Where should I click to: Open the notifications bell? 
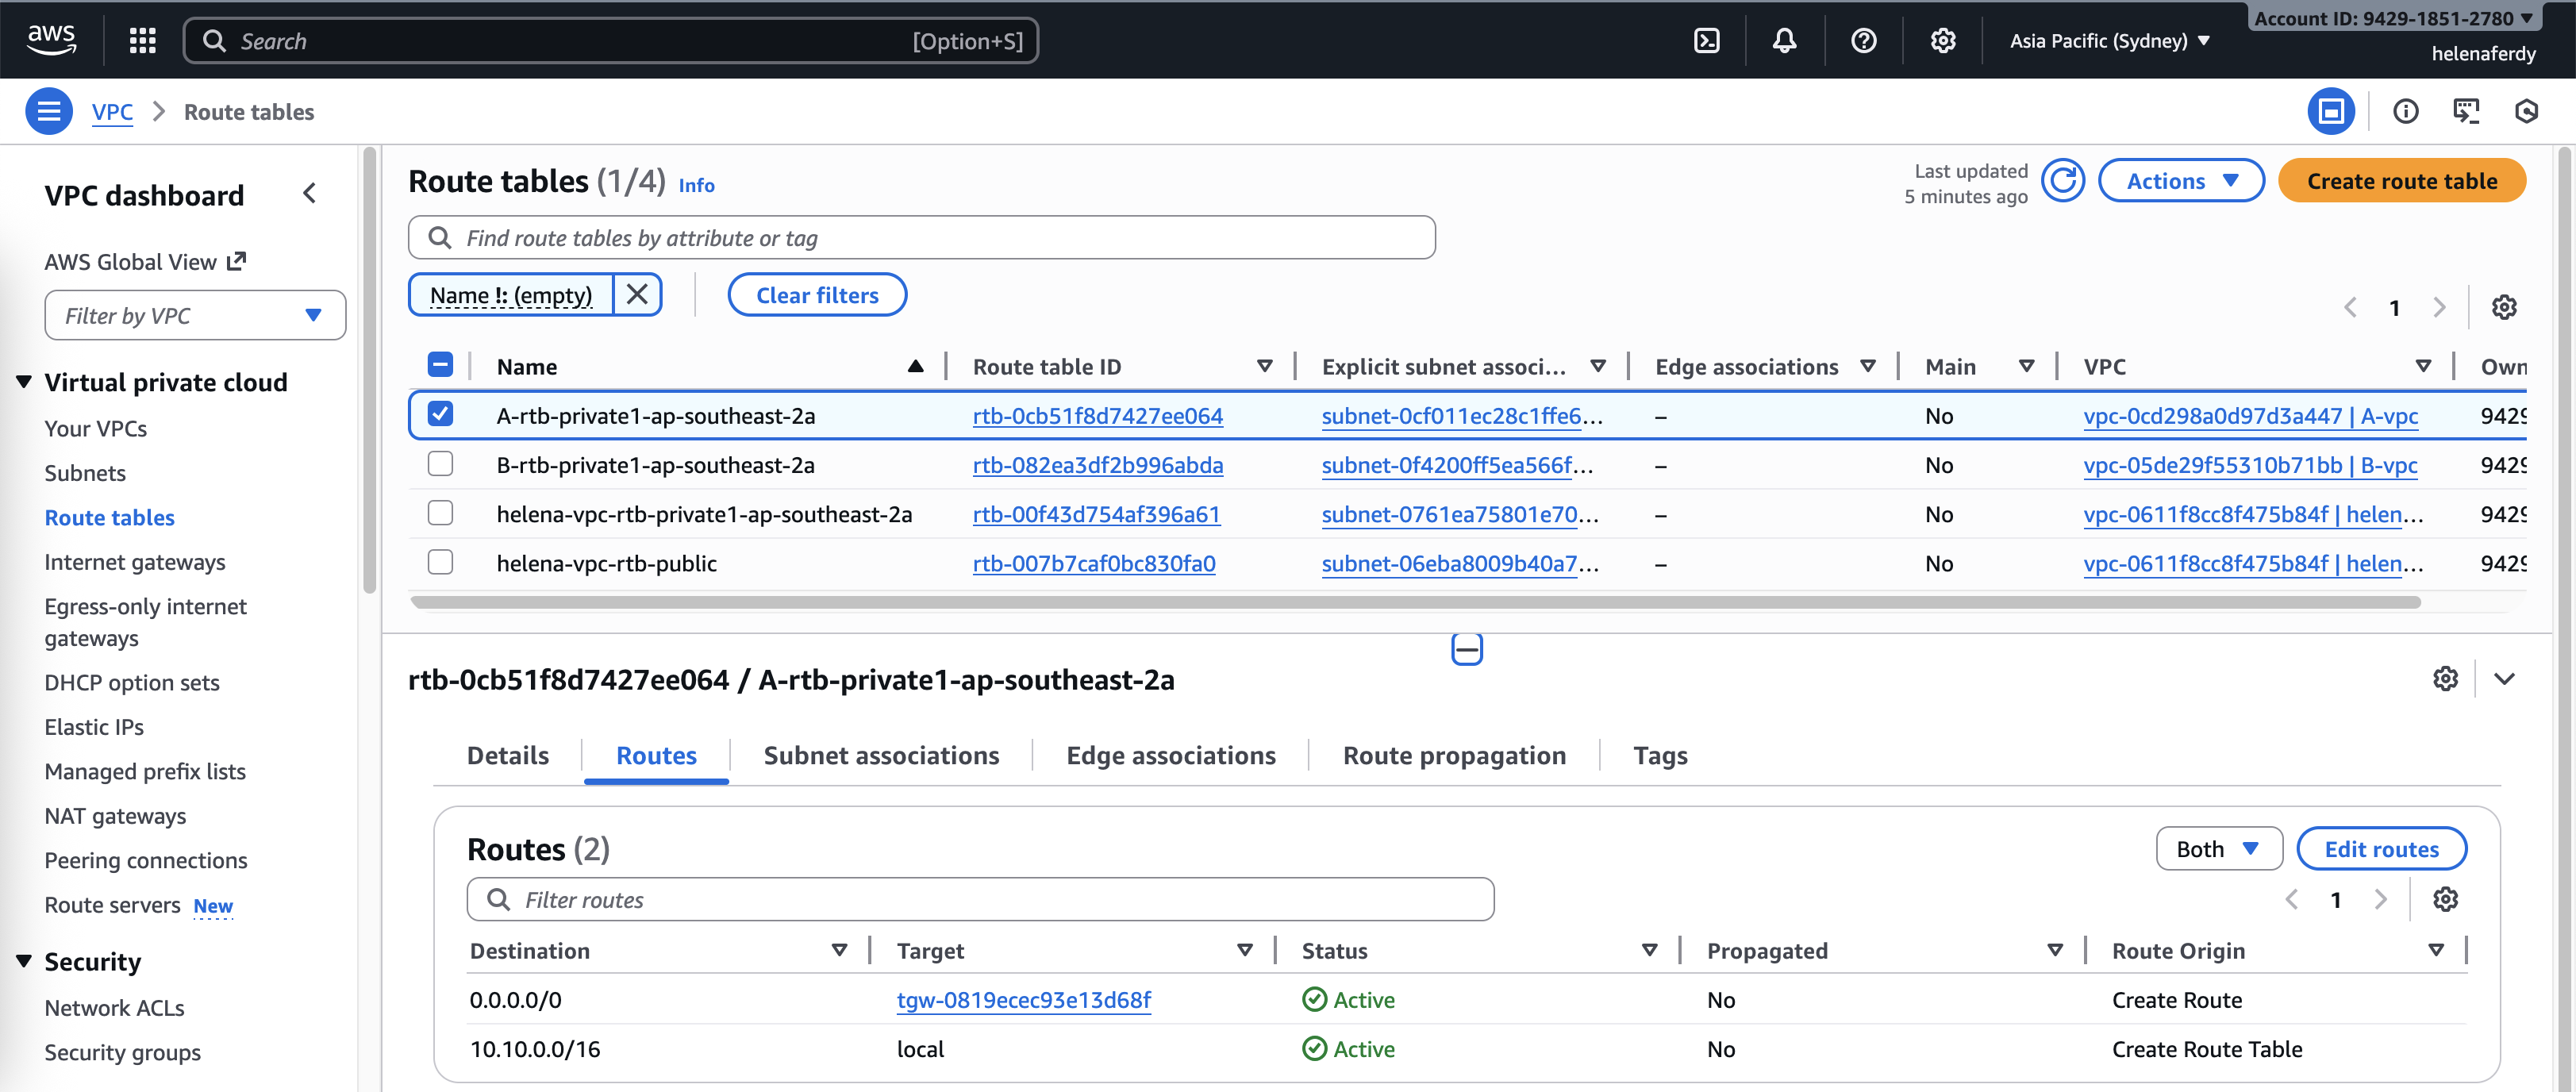pyautogui.click(x=1784, y=41)
